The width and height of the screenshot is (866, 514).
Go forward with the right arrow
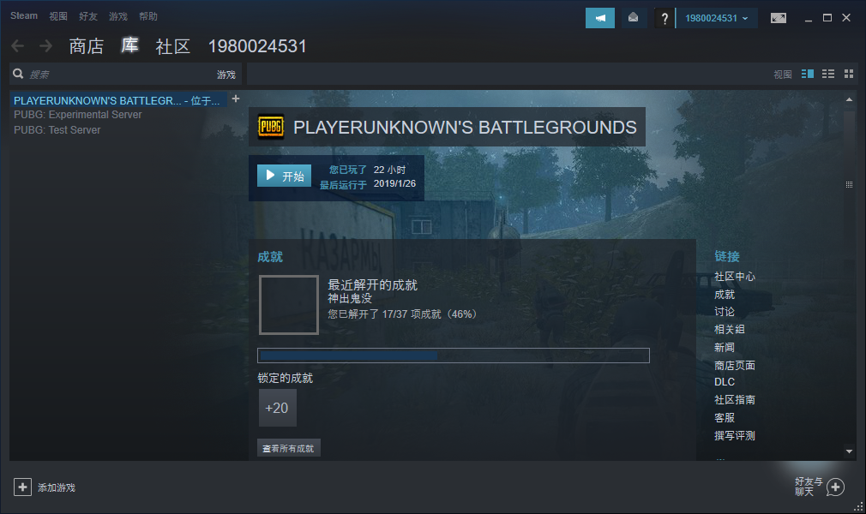click(x=45, y=45)
